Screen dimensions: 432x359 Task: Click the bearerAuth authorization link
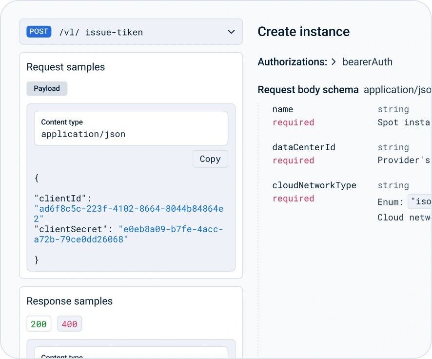[367, 62]
